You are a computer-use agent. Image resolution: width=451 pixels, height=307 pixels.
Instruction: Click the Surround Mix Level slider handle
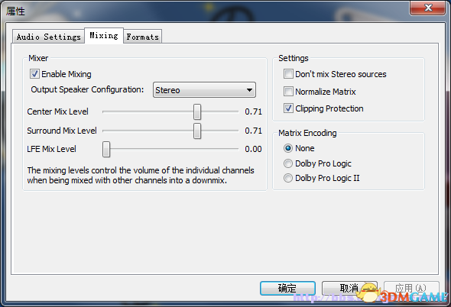[x=197, y=131]
